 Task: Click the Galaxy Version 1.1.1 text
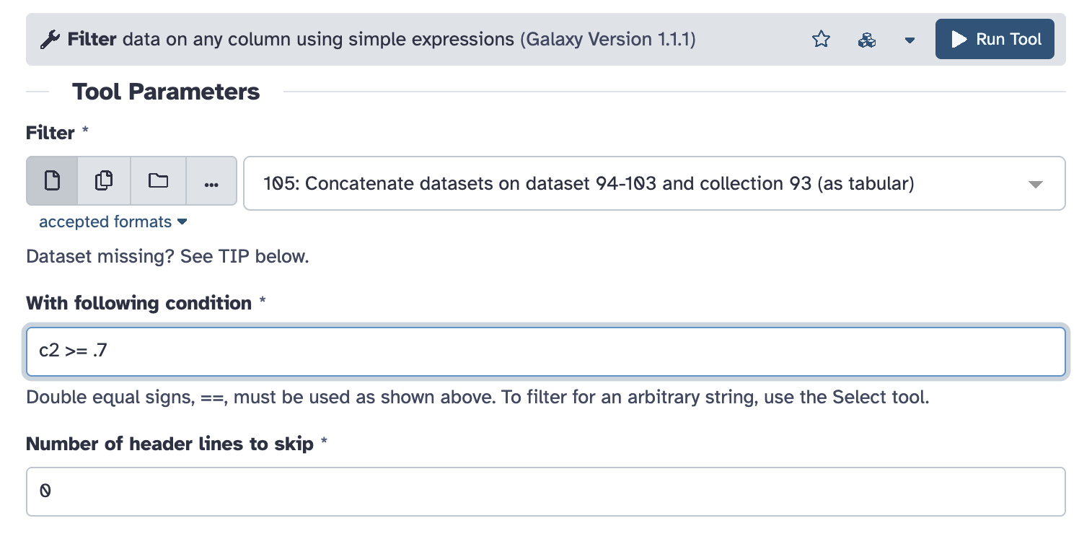pyautogui.click(x=607, y=39)
